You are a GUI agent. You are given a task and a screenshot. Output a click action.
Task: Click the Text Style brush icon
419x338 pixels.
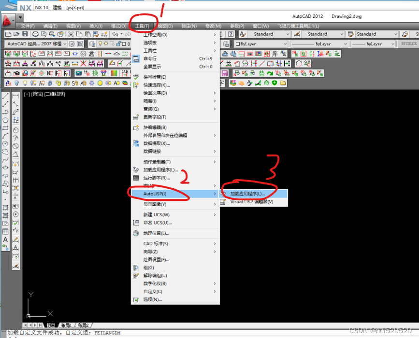(x=243, y=34)
